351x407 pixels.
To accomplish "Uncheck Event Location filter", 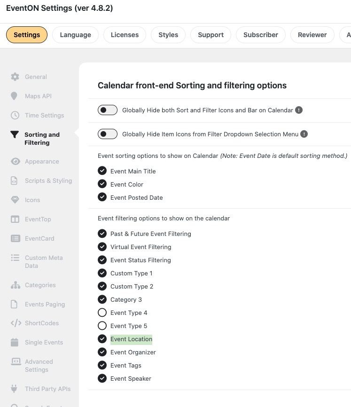I will tap(102, 339).
